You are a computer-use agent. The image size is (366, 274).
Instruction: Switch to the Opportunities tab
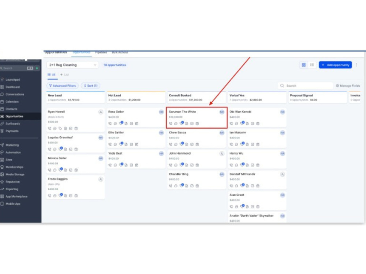82,52
